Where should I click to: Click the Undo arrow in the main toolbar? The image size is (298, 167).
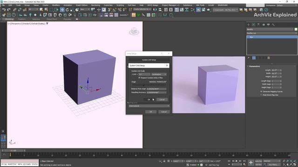4,10
